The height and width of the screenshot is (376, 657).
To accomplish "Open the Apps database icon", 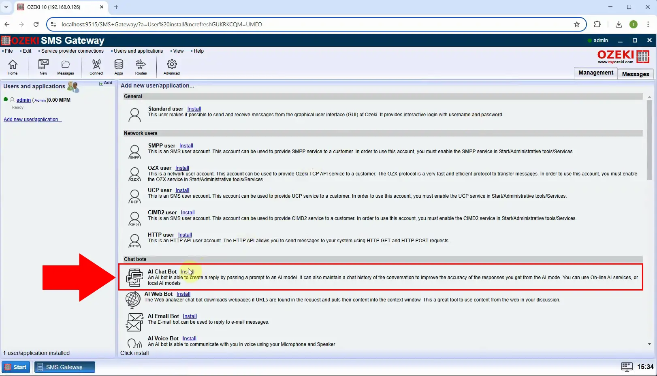I will click(119, 67).
